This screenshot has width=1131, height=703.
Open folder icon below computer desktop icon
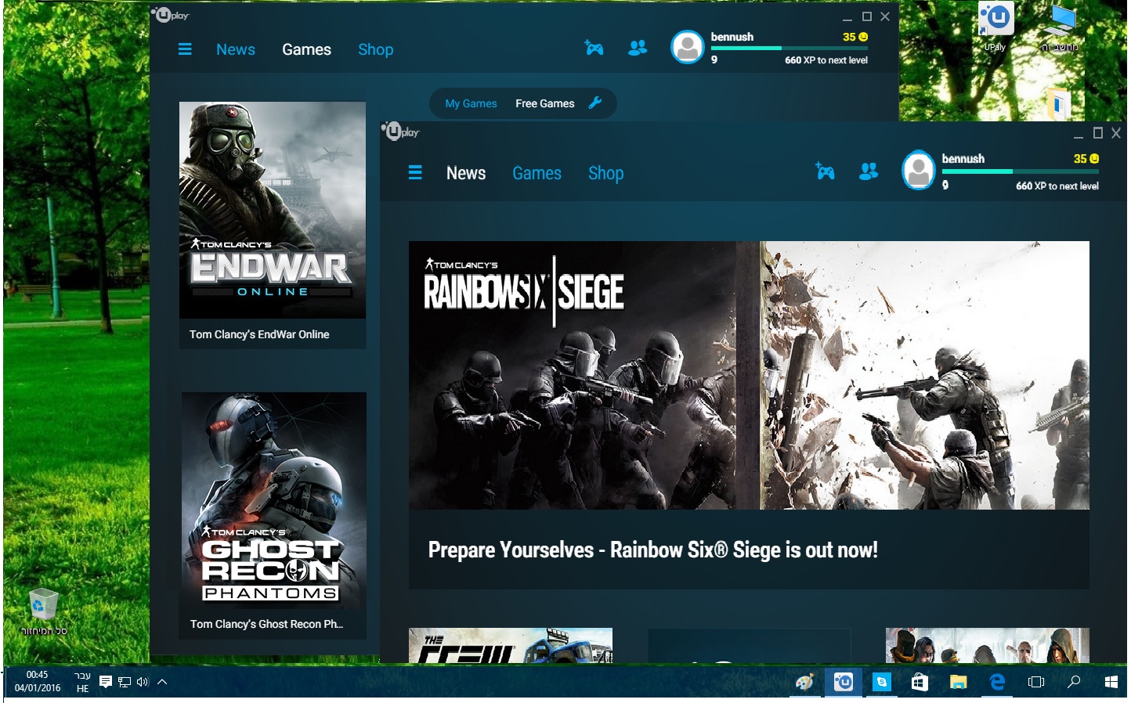(1059, 104)
